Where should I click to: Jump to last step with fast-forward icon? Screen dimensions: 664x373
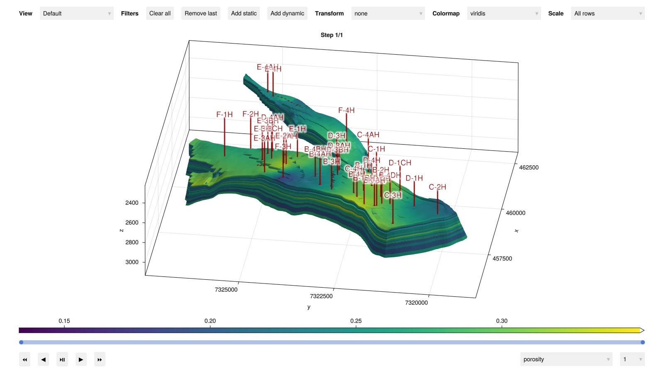(100, 359)
